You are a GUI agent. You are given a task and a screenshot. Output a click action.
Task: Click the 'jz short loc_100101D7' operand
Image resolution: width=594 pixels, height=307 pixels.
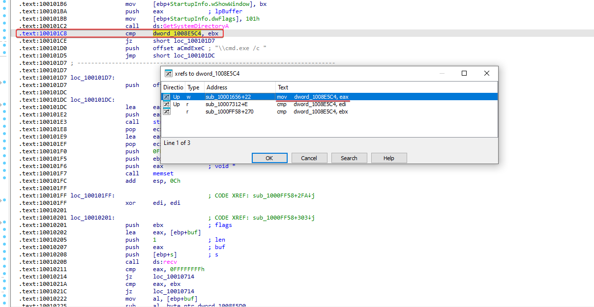[184, 41]
